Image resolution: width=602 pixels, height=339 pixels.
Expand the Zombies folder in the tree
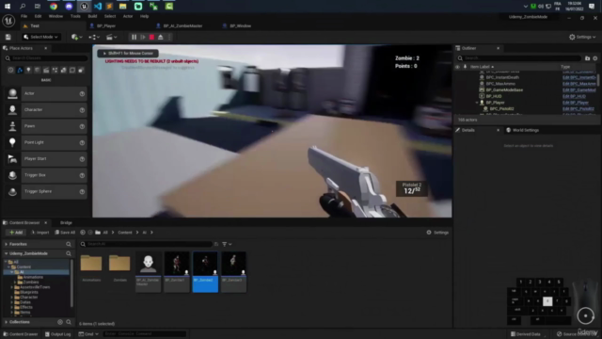click(x=15, y=282)
